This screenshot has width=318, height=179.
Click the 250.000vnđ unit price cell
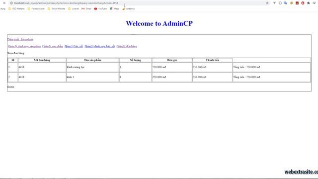pos(172,77)
